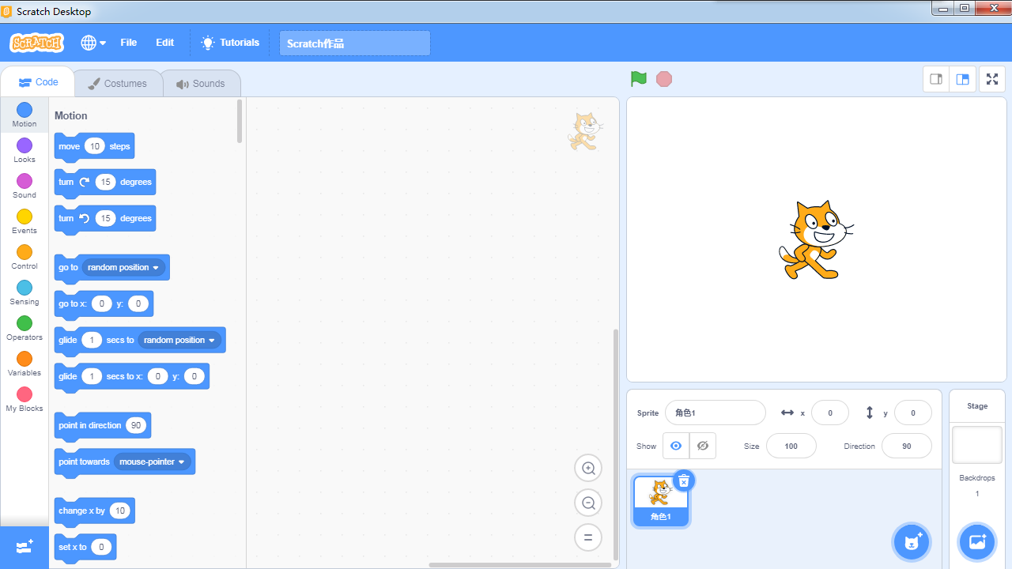The width and height of the screenshot is (1012, 569).
Task: Switch to the Sounds tab
Action: tap(201, 84)
